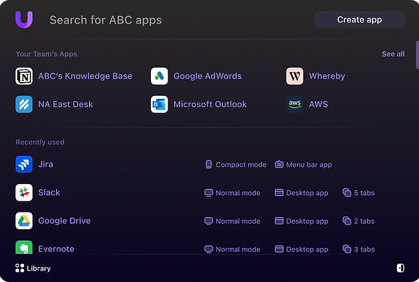Click Slack's Desktop app label
Image resolution: width=419 pixels, height=282 pixels.
point(307,193)
